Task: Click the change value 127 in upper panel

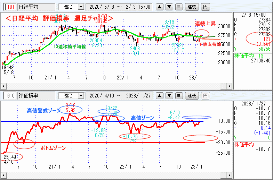Action: (267, 39)
